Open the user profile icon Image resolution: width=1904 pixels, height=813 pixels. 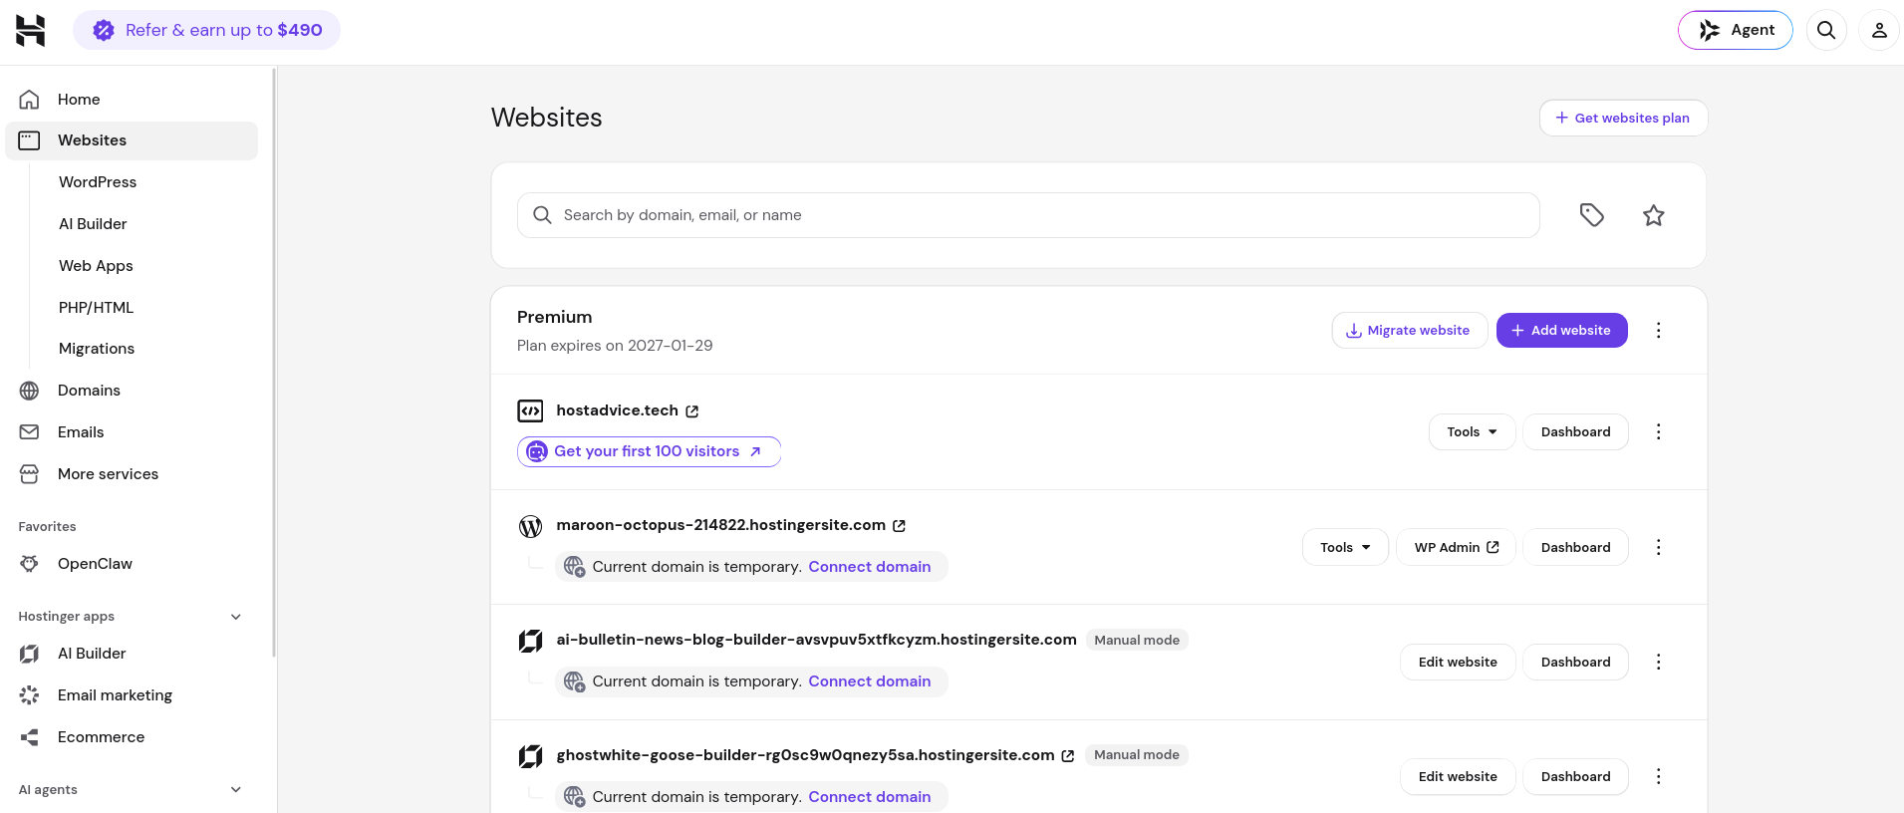[1879, 30]
